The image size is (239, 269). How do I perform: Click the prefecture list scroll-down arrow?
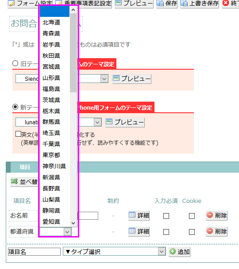[73, 223]
